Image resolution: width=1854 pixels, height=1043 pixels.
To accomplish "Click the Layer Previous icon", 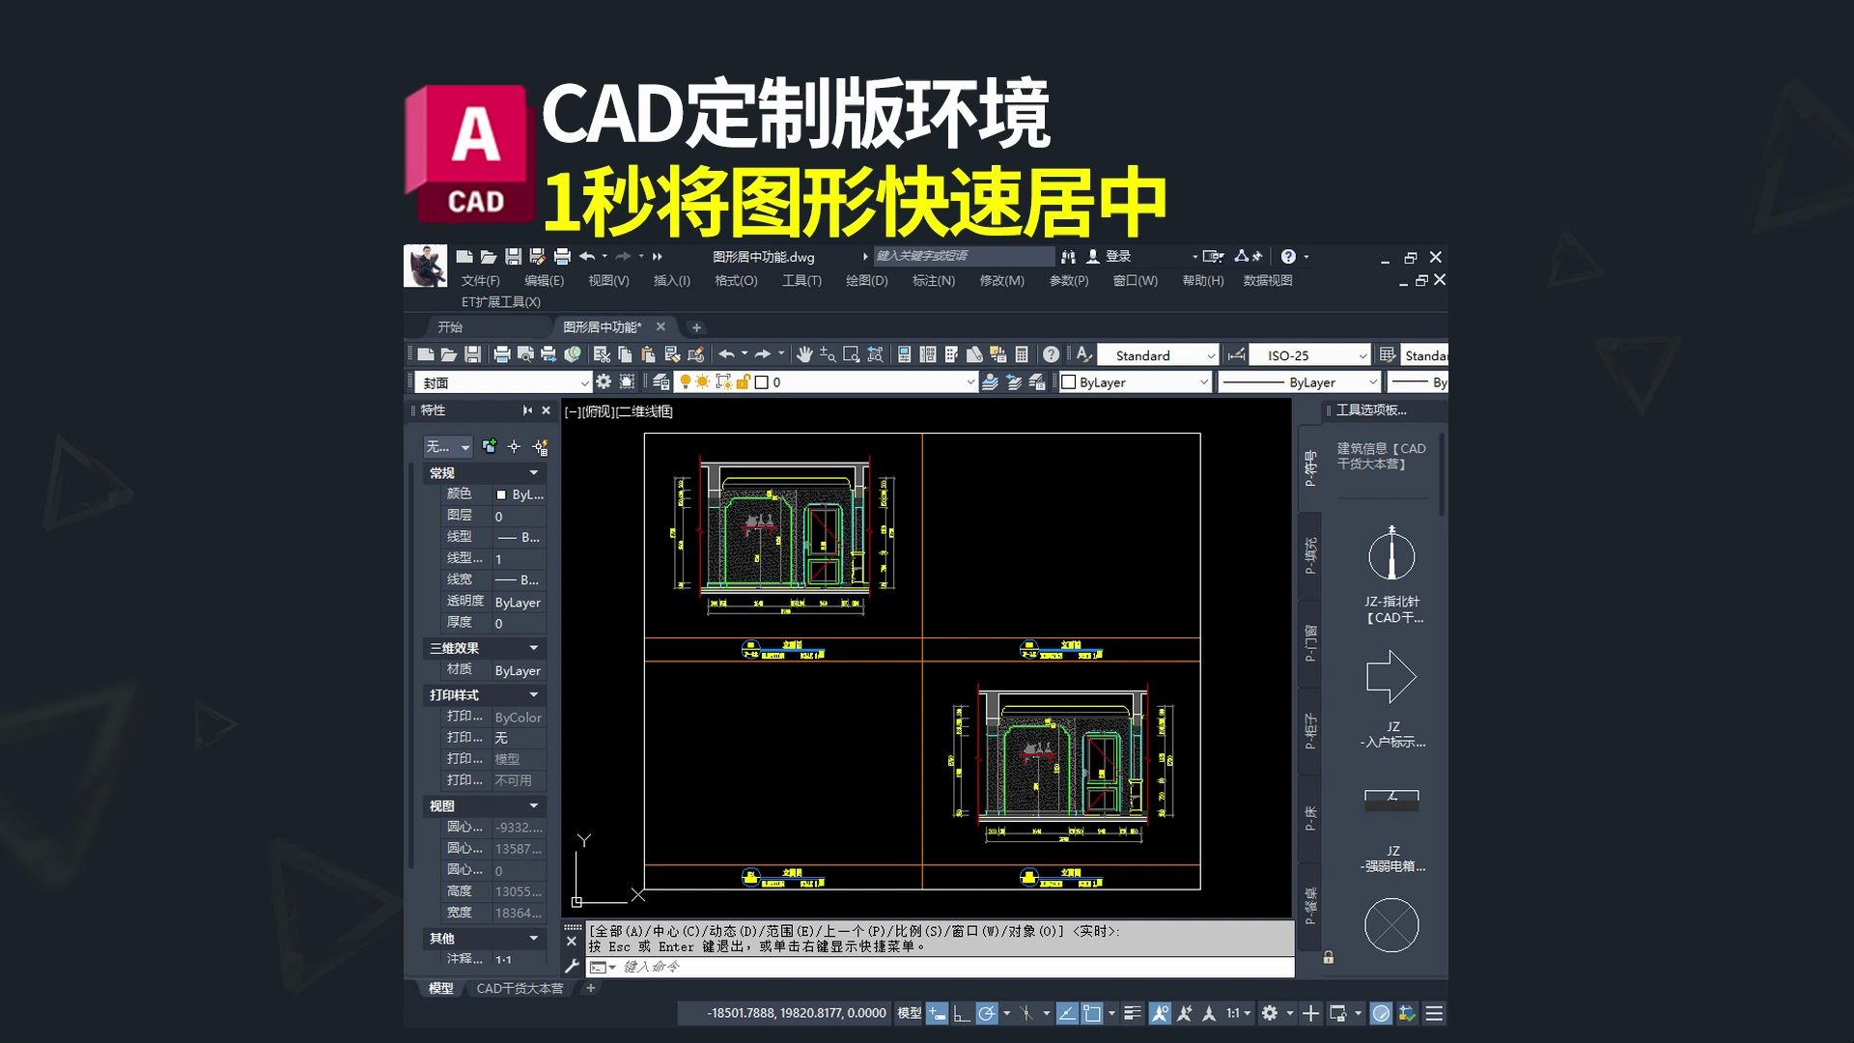I will click(x=1014, y=381).
